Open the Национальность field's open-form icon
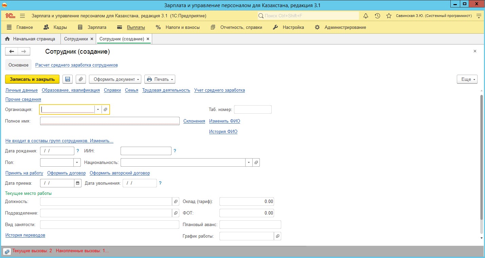 point(256,163)
